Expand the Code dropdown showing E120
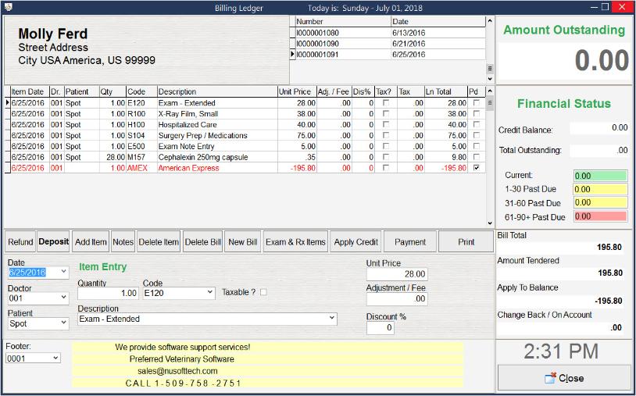636x396 pixels. 209,293
